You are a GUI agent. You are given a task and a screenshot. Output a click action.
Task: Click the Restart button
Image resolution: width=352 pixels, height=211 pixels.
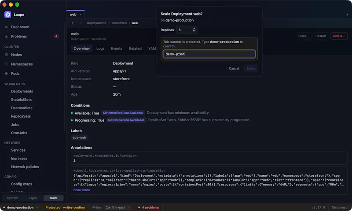(321, 36)
